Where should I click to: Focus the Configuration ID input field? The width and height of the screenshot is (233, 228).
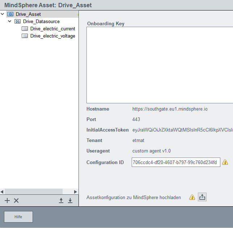(x=176, y=162)
